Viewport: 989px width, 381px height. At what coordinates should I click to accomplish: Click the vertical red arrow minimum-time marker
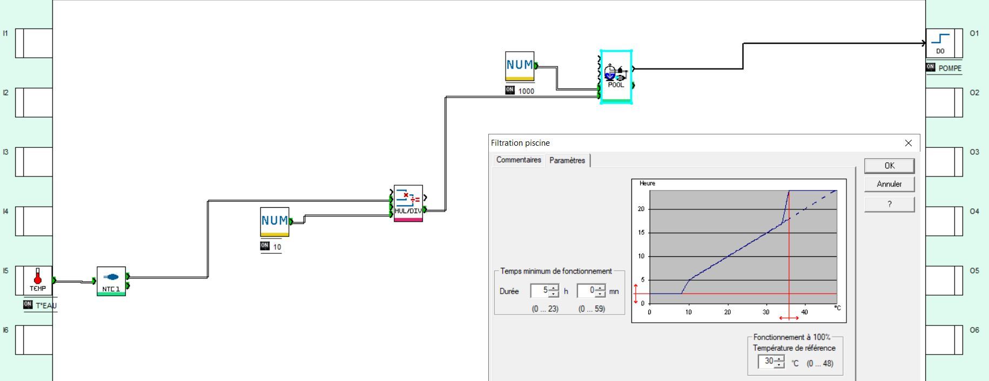click(x=636, y=294)
